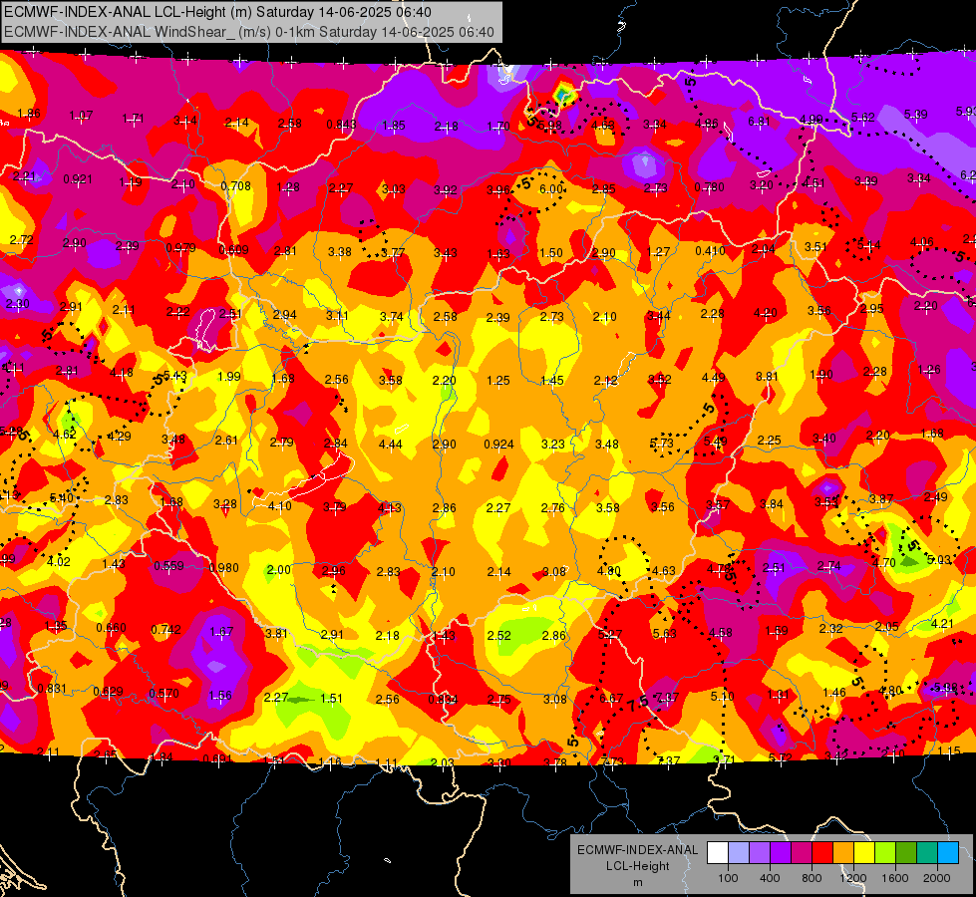Click the wind shear value 0.843
The width and height of the screenshot is (976, 897).
point(341,125)
